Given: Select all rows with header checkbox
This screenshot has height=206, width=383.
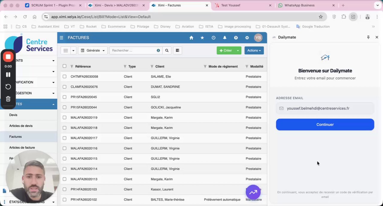Looking at the screenshot, I should (x=64, y=66).
